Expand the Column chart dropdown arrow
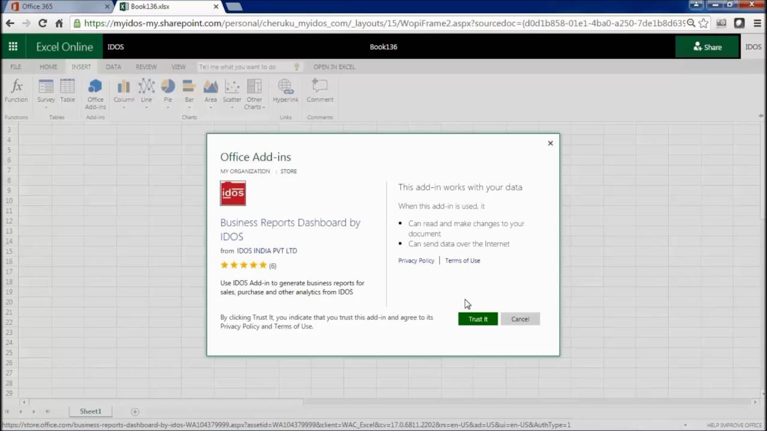Screen dimensions: 767x431 coord(124,108)
